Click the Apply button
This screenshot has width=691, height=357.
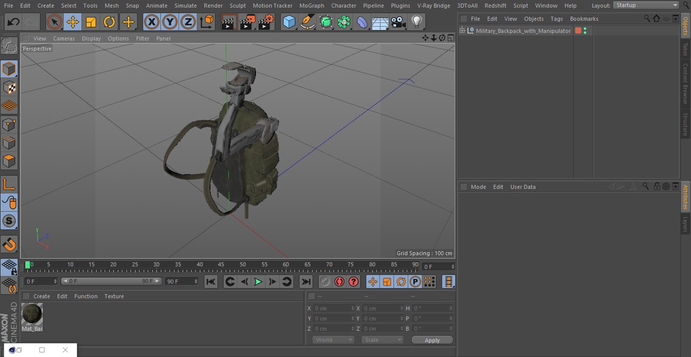pos(432,340)
